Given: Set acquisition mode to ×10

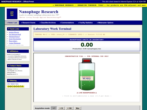Looking at the screenshot, I should [x=61, y=108].
